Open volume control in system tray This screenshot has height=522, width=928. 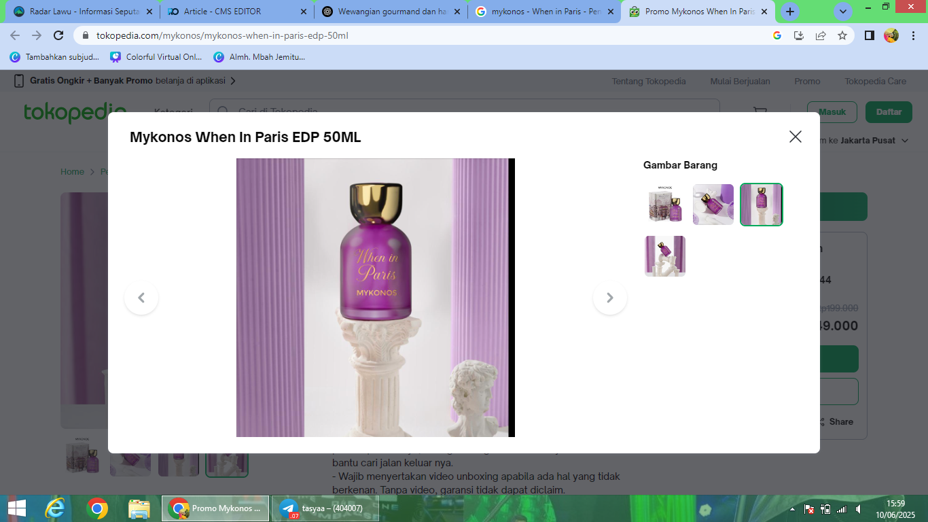(x=859, y=509)
